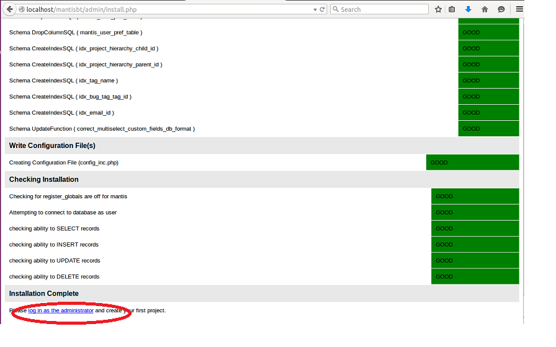Image resolution: width=556 pixels, height=347 pixels.
Task: Click the 'Write Configuration File(s)' heading
Action: [x=52, y=146]
